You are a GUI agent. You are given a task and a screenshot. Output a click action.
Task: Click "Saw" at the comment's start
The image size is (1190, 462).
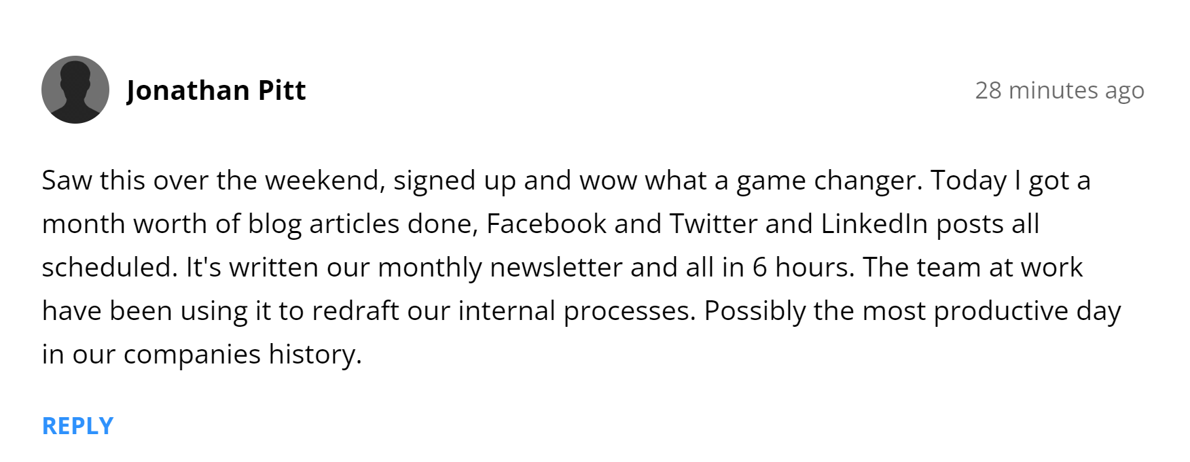pyautogui.click(x=66, y=181)
